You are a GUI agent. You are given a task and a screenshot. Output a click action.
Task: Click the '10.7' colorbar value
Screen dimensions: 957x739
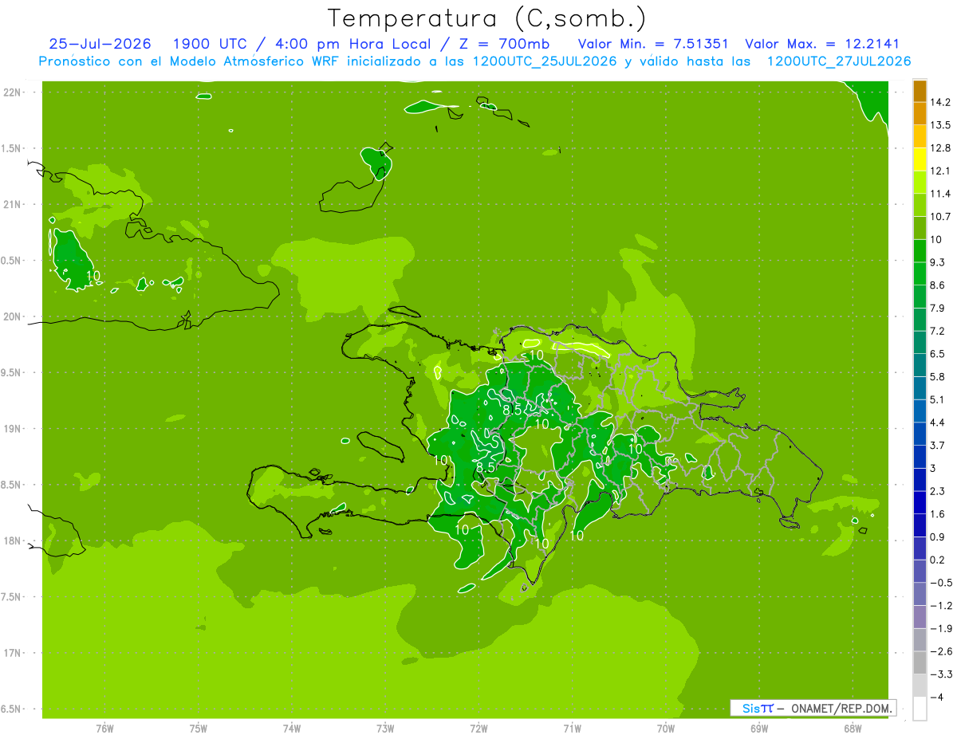click(x=941, y=217)
